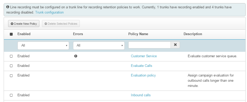Toggle the select-all checkbox in the header
The height and width of the screenshot is (102, 247).
pyautogui.click(x=11, y=34)
